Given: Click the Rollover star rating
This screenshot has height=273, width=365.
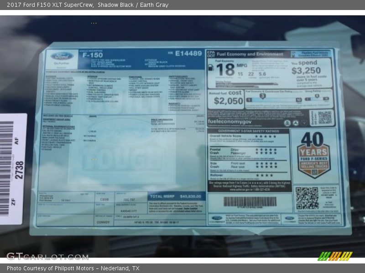Looking at the screenshot, I should point(264,175).
